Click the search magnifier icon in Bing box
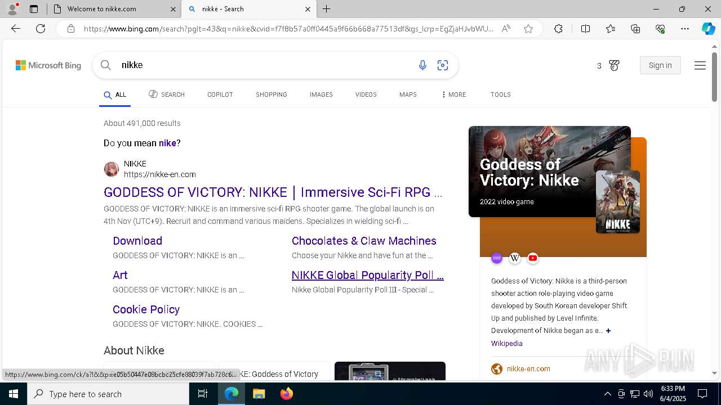This screenshot has height=405, width=721. 105,65
